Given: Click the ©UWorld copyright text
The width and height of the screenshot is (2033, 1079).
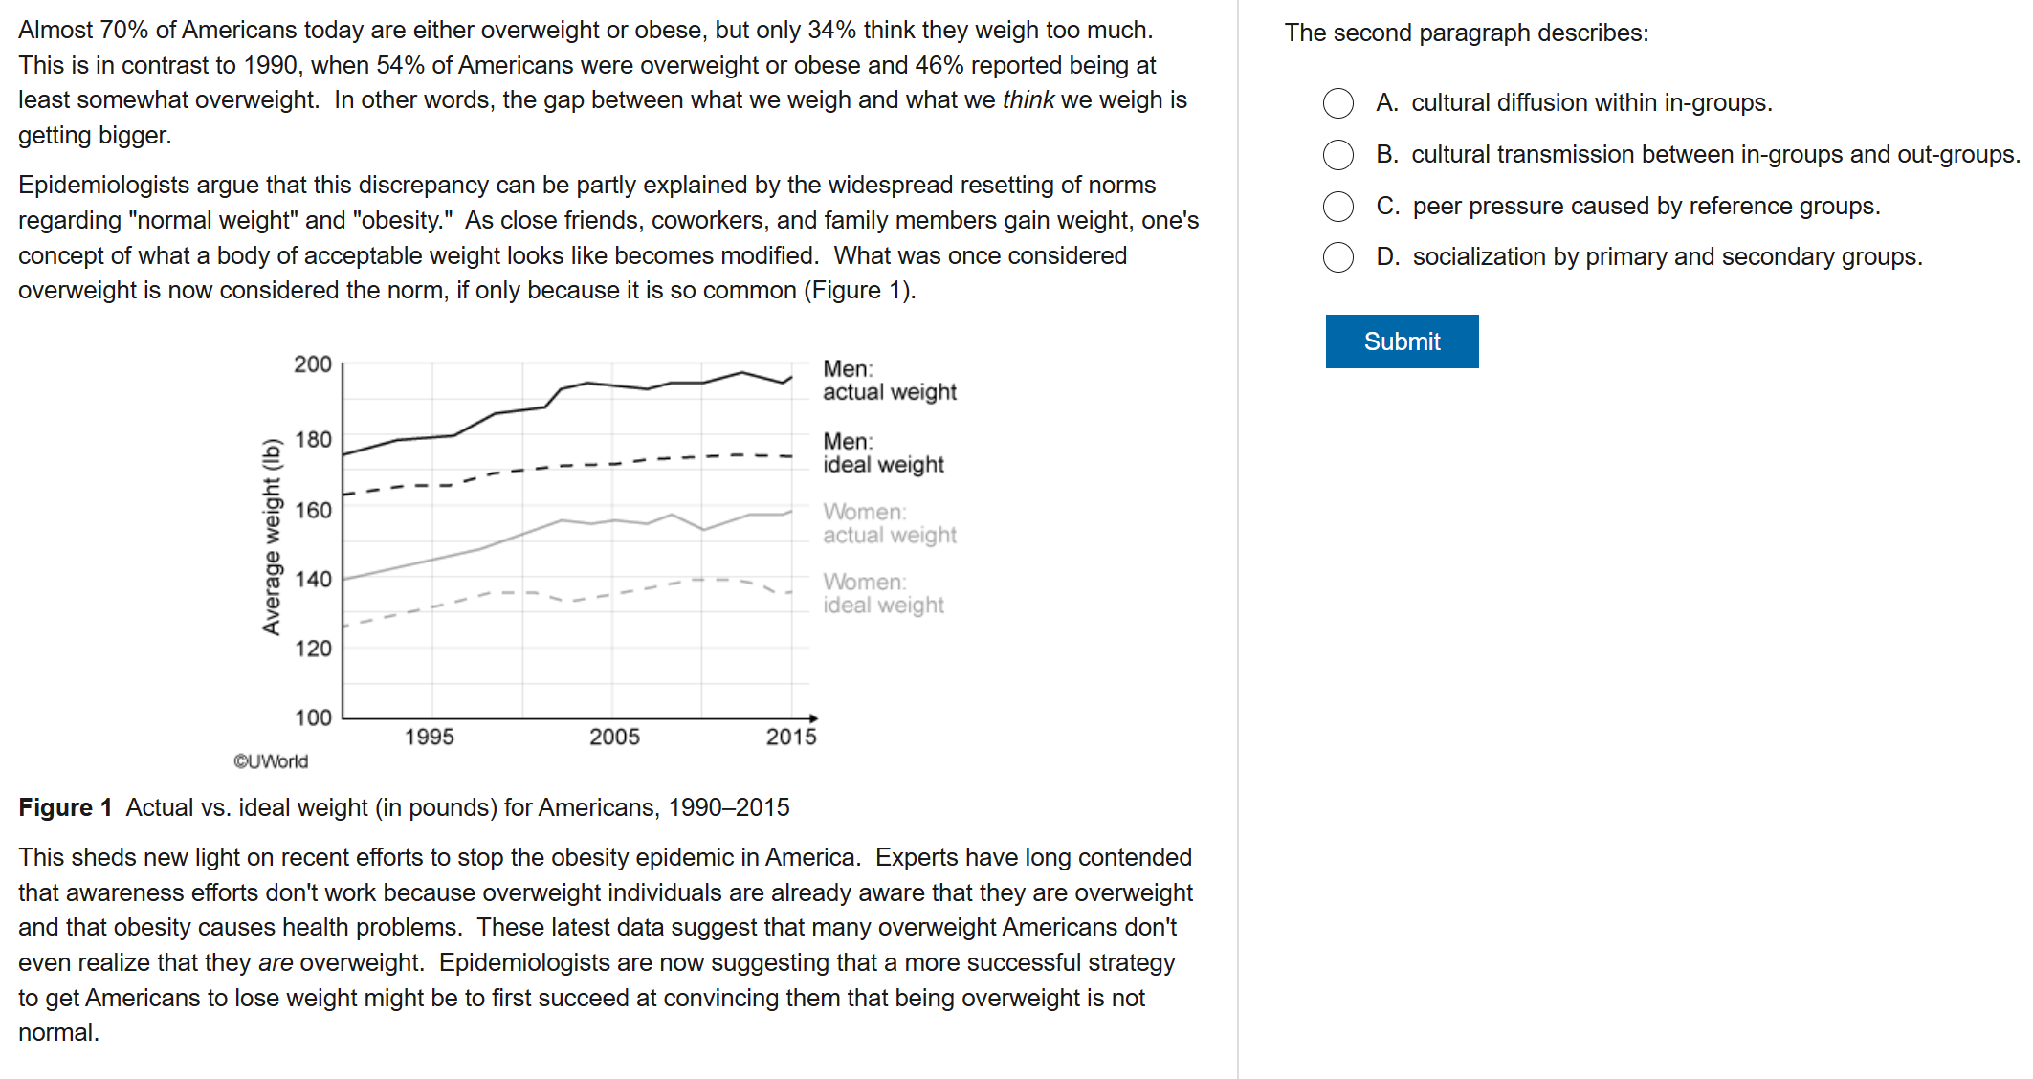Looking at the screenshot, I should pos(271,761).
